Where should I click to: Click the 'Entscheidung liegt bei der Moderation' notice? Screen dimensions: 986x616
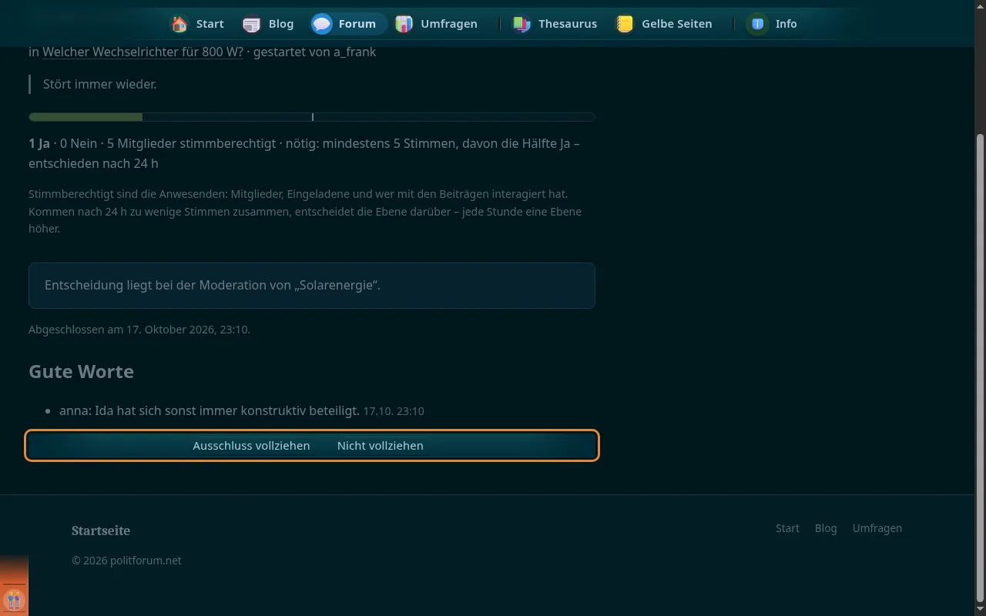[312, 286]
